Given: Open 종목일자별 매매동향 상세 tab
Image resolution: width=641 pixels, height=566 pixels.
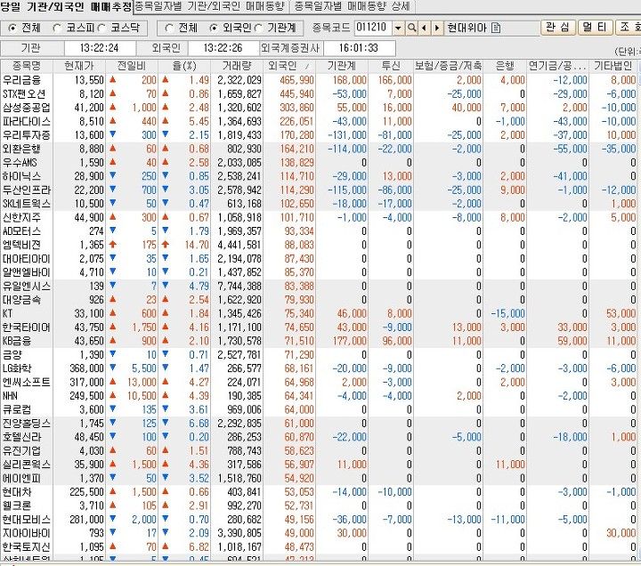Looking at the screenshot, I should coord(352,6).
